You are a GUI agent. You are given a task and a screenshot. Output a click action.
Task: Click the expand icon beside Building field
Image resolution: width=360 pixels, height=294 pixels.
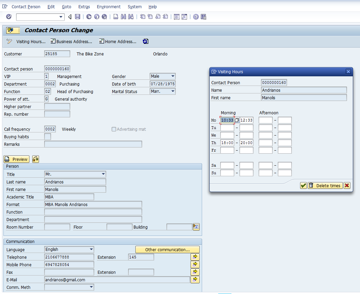[196, 227]
